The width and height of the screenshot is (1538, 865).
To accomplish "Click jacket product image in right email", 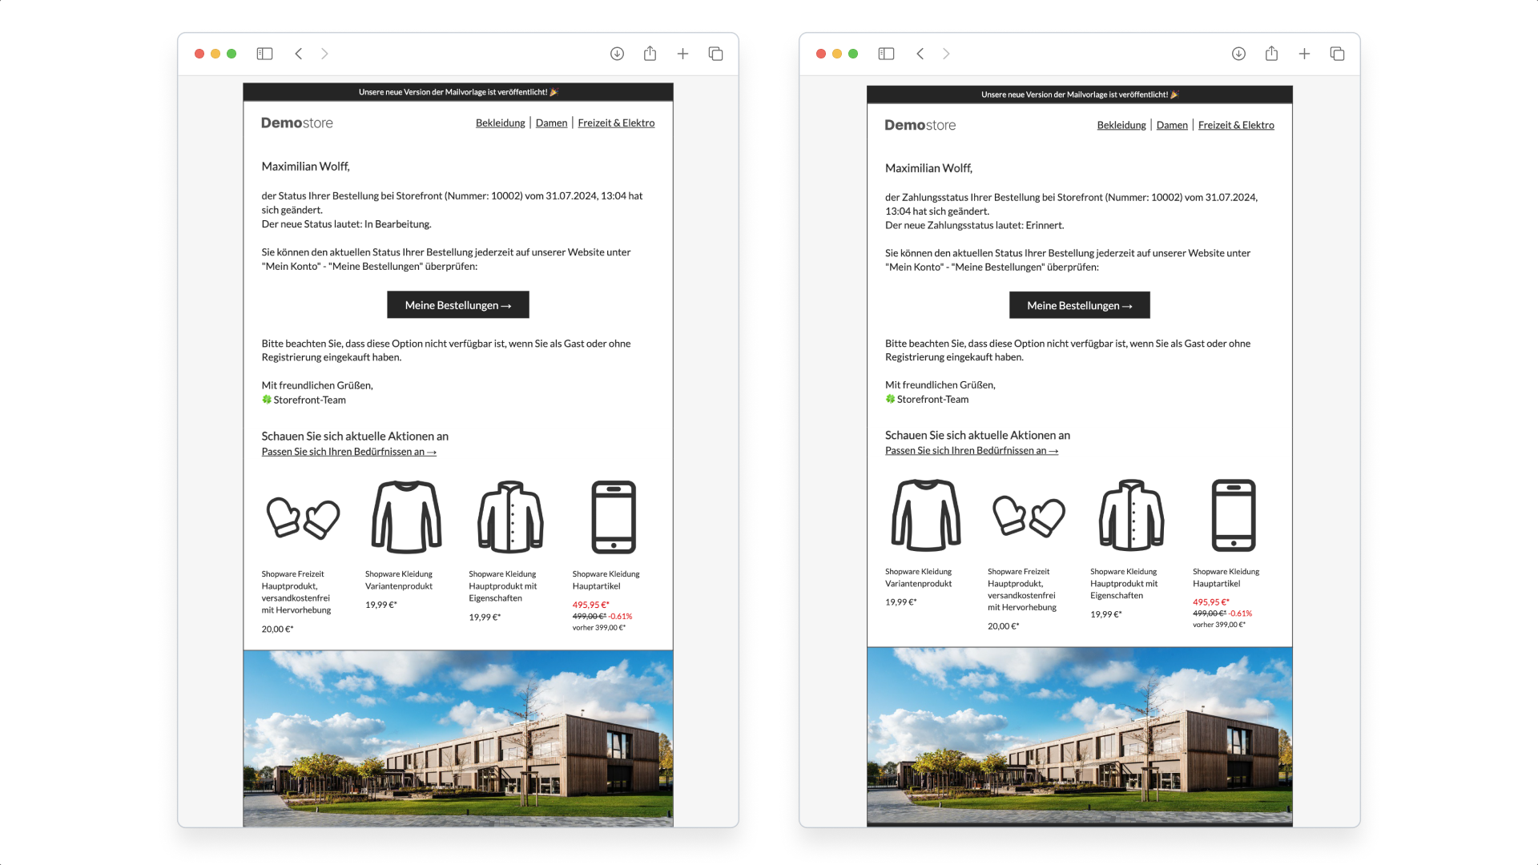I will (1131, 515).
